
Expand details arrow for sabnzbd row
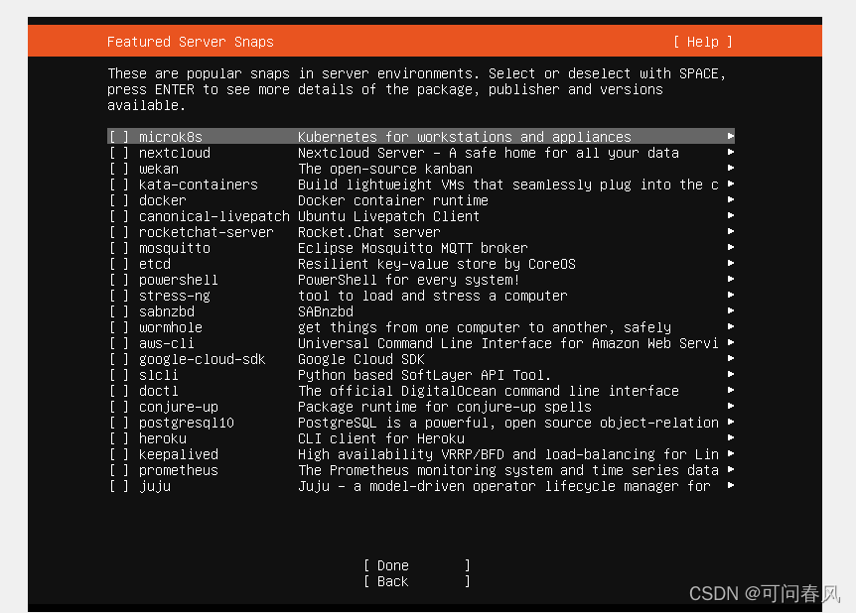click(731, 310)
